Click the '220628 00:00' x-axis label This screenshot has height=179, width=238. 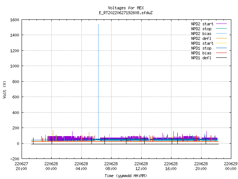coord(51,166)
